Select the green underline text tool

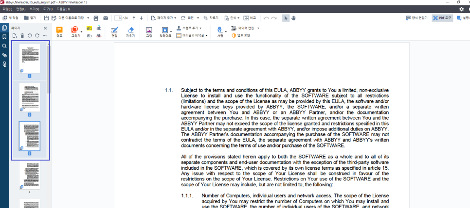click(90, 36)
